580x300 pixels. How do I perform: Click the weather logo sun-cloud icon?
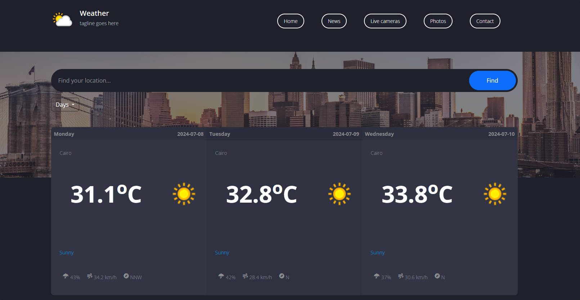coord(63,19)
